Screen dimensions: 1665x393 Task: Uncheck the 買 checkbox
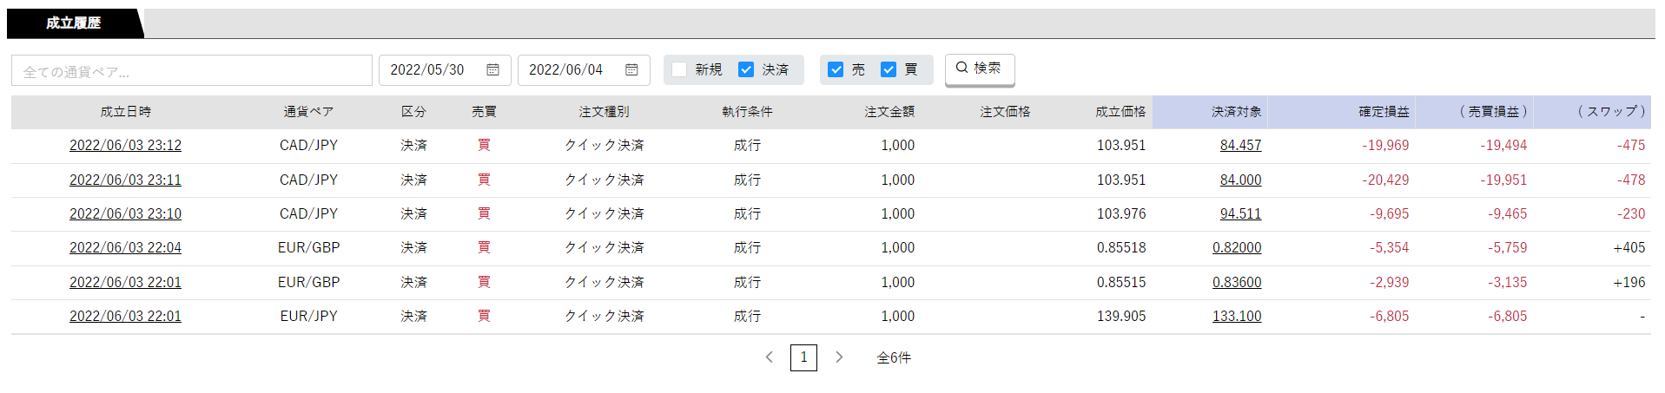889,69
